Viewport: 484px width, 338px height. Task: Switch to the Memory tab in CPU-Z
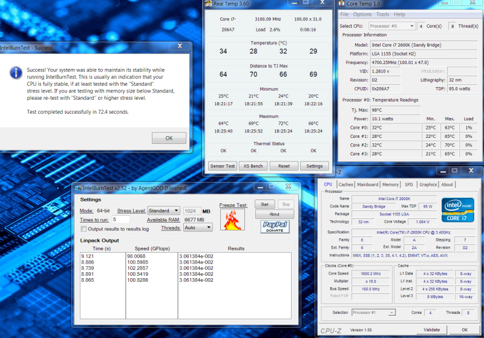coord(390,184)
